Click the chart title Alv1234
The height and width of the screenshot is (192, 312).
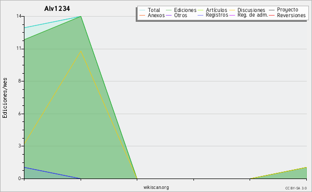pos(57,9)
